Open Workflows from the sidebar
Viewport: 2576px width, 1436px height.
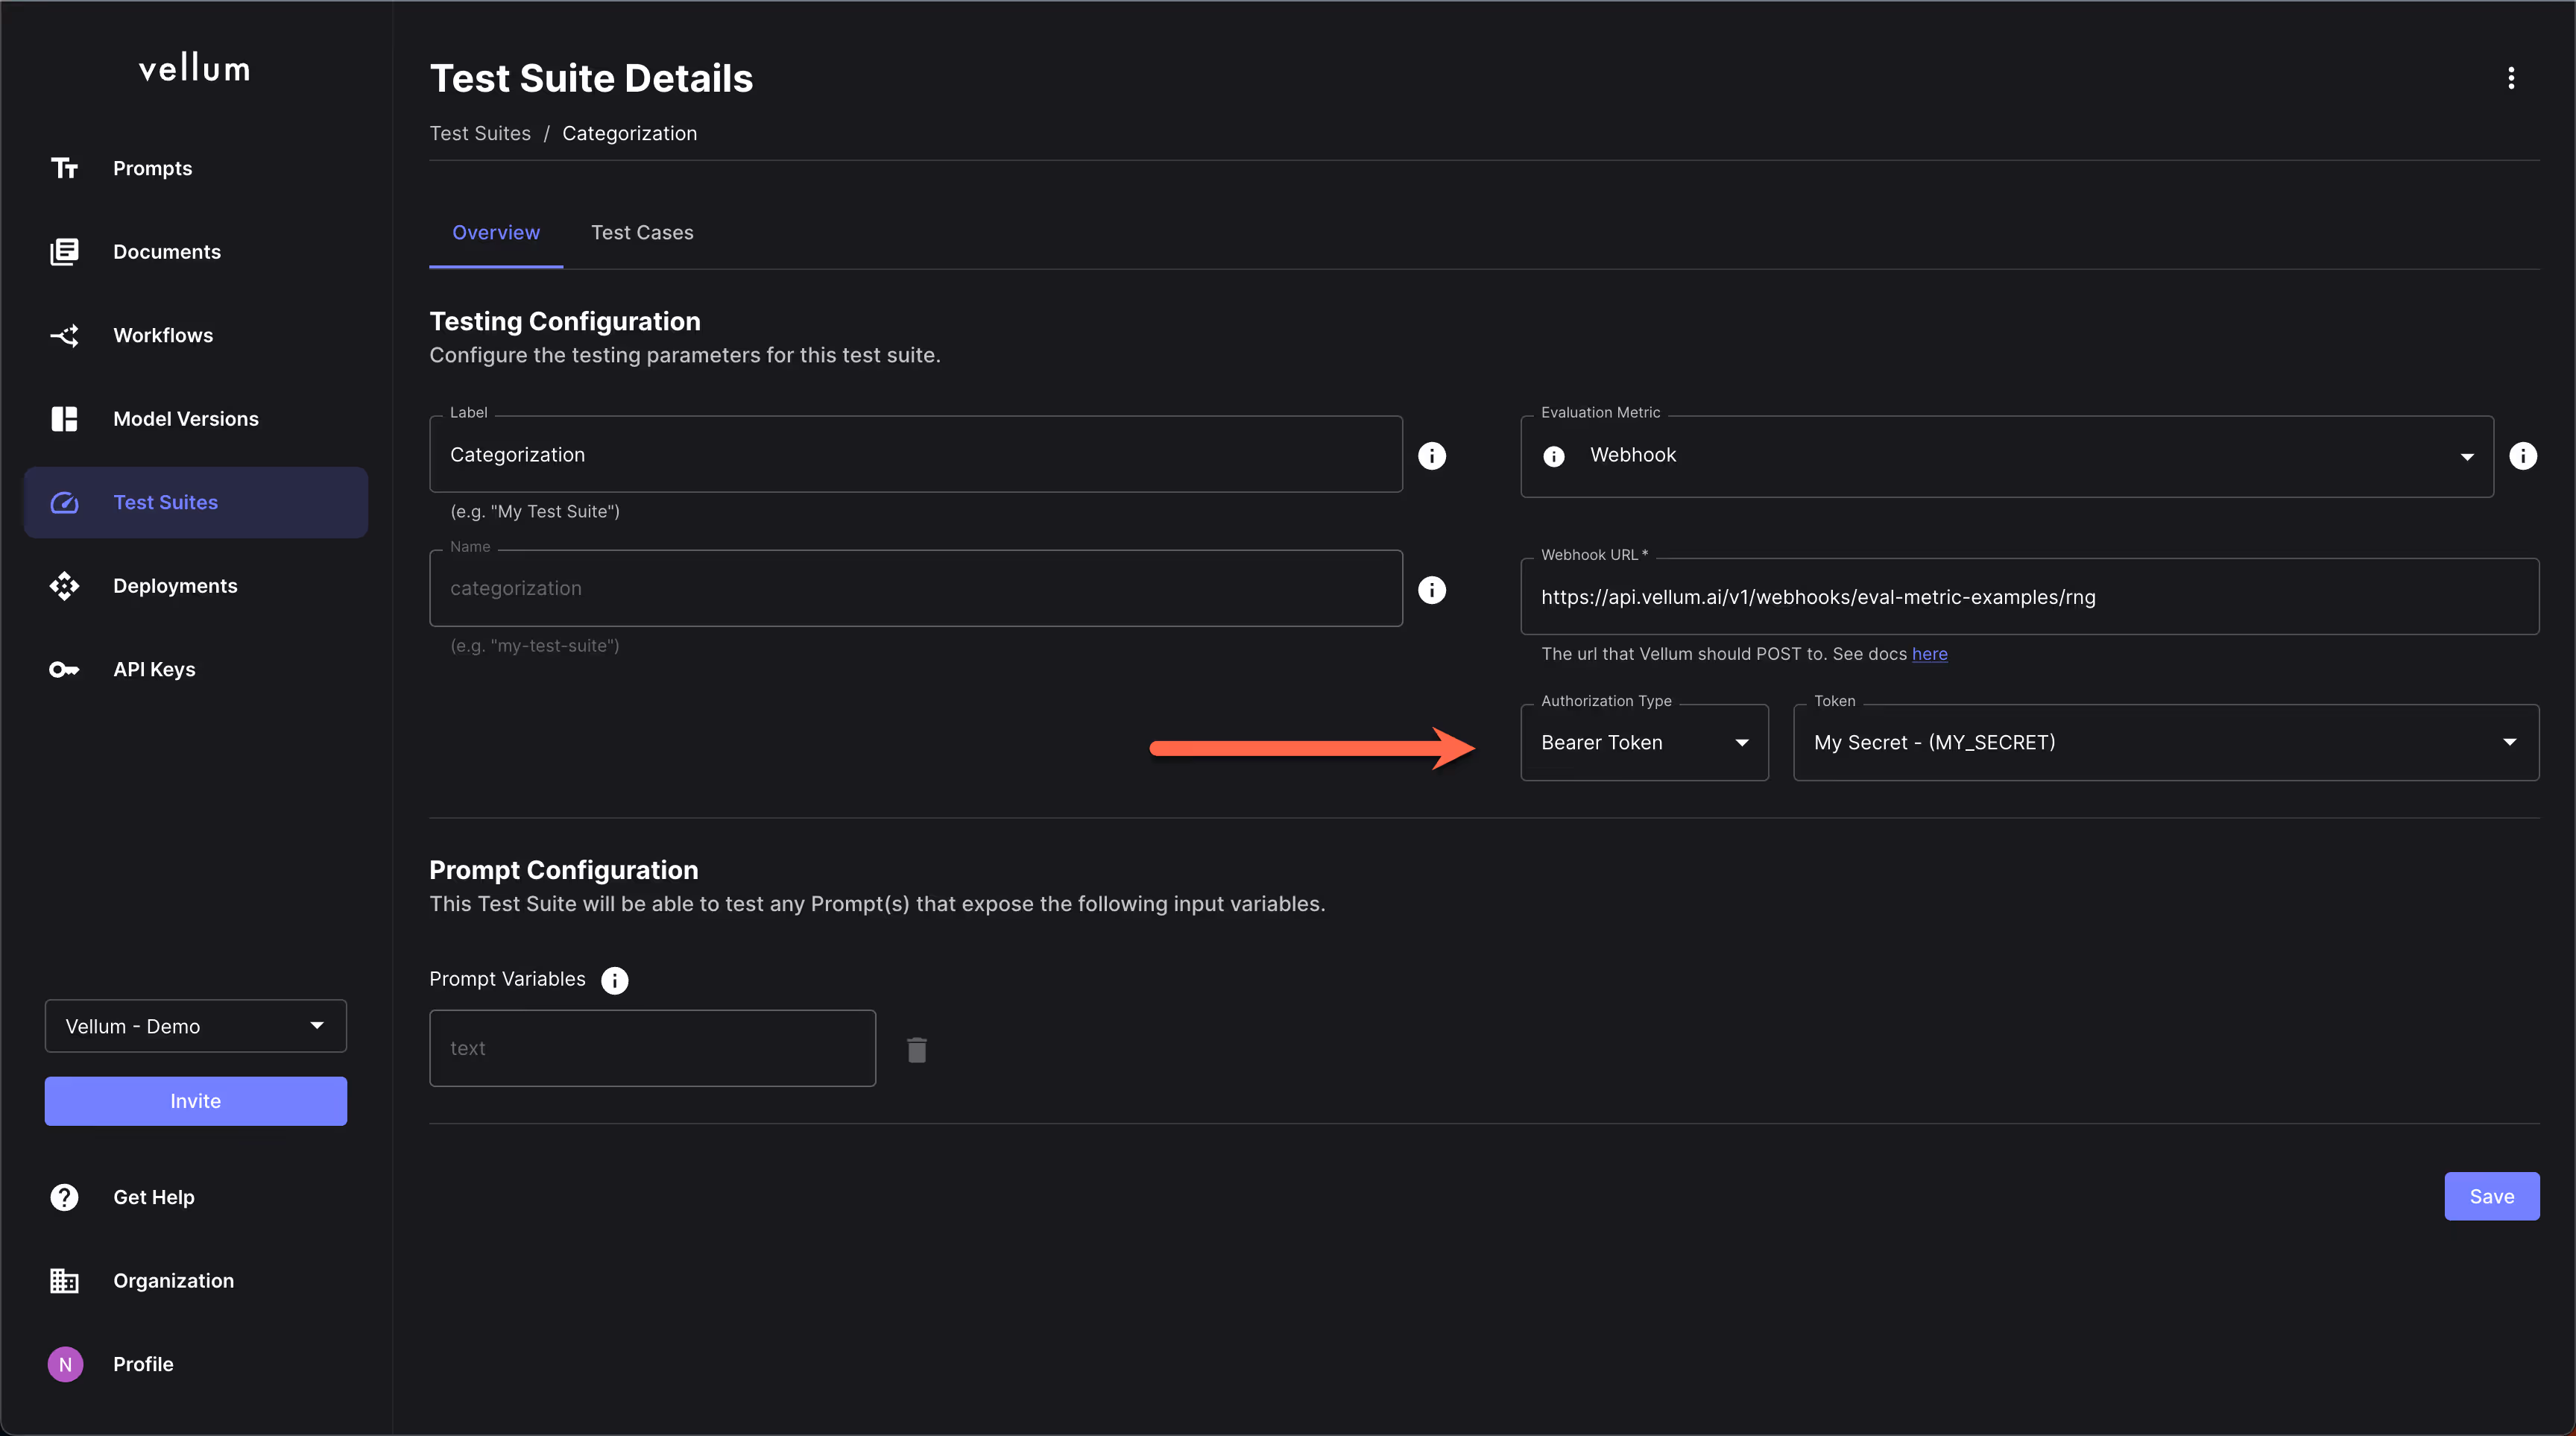point(163,335)
